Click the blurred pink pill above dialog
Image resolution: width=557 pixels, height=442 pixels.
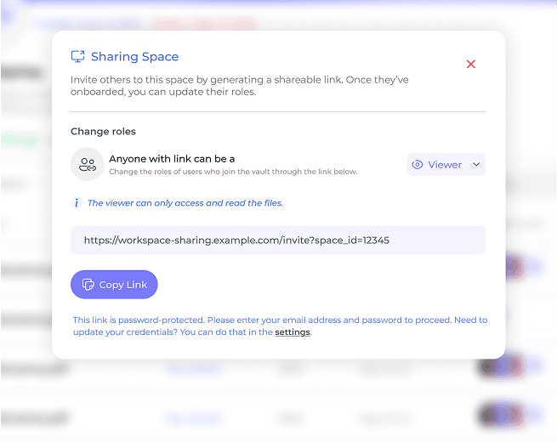point(204,24)
